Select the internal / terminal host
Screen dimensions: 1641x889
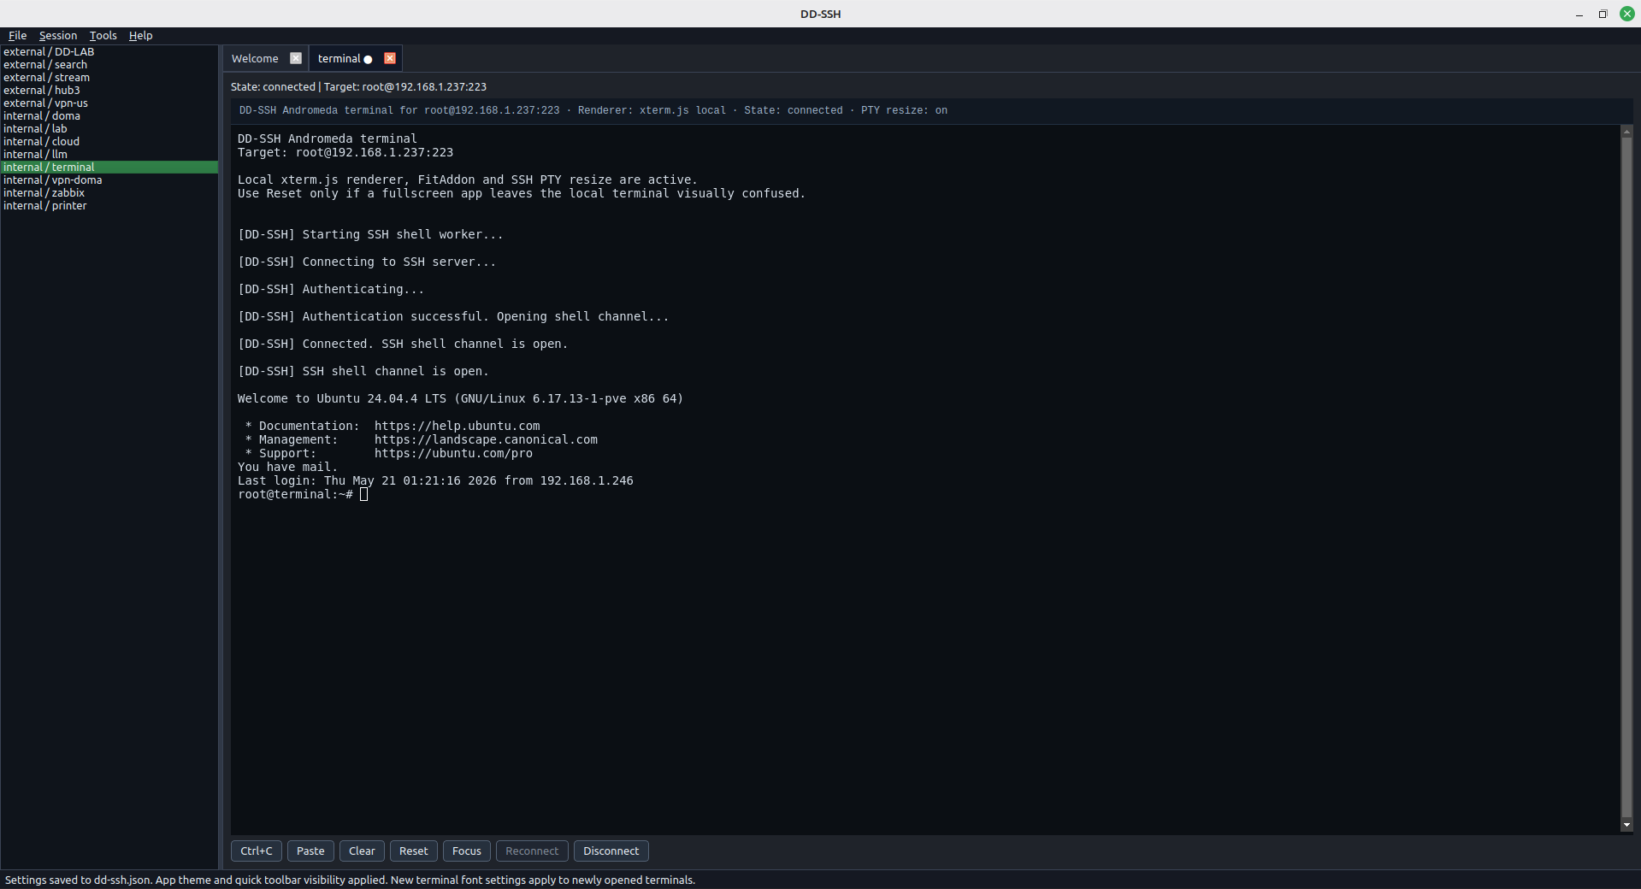tap(109, 167)
